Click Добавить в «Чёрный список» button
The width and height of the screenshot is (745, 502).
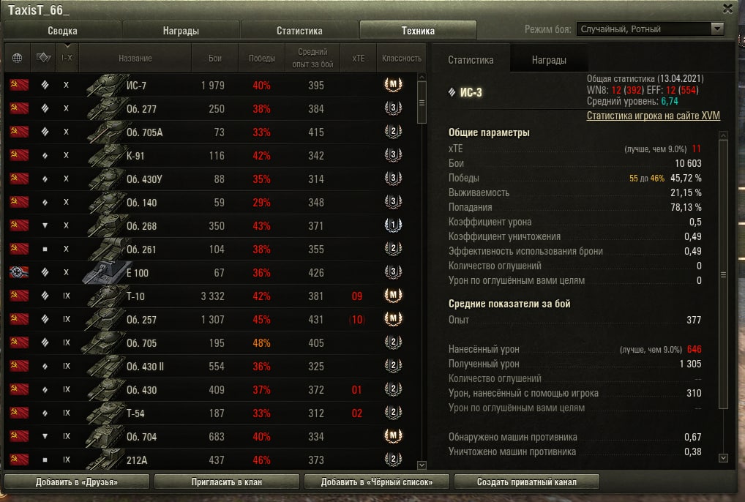(x=377, y=482)
